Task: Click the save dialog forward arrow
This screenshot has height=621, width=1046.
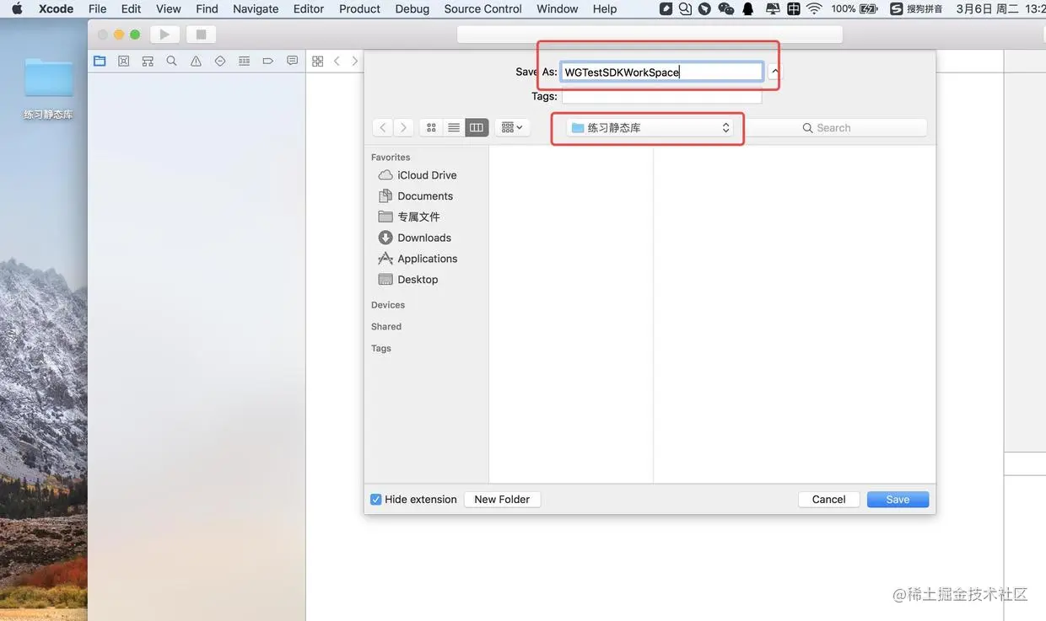Action: [x=404, y=127]
